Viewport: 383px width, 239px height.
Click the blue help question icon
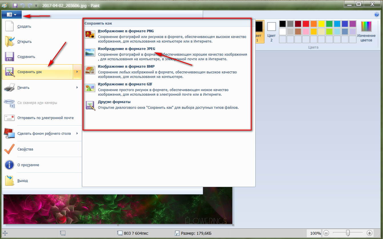(x=376, y=15)
